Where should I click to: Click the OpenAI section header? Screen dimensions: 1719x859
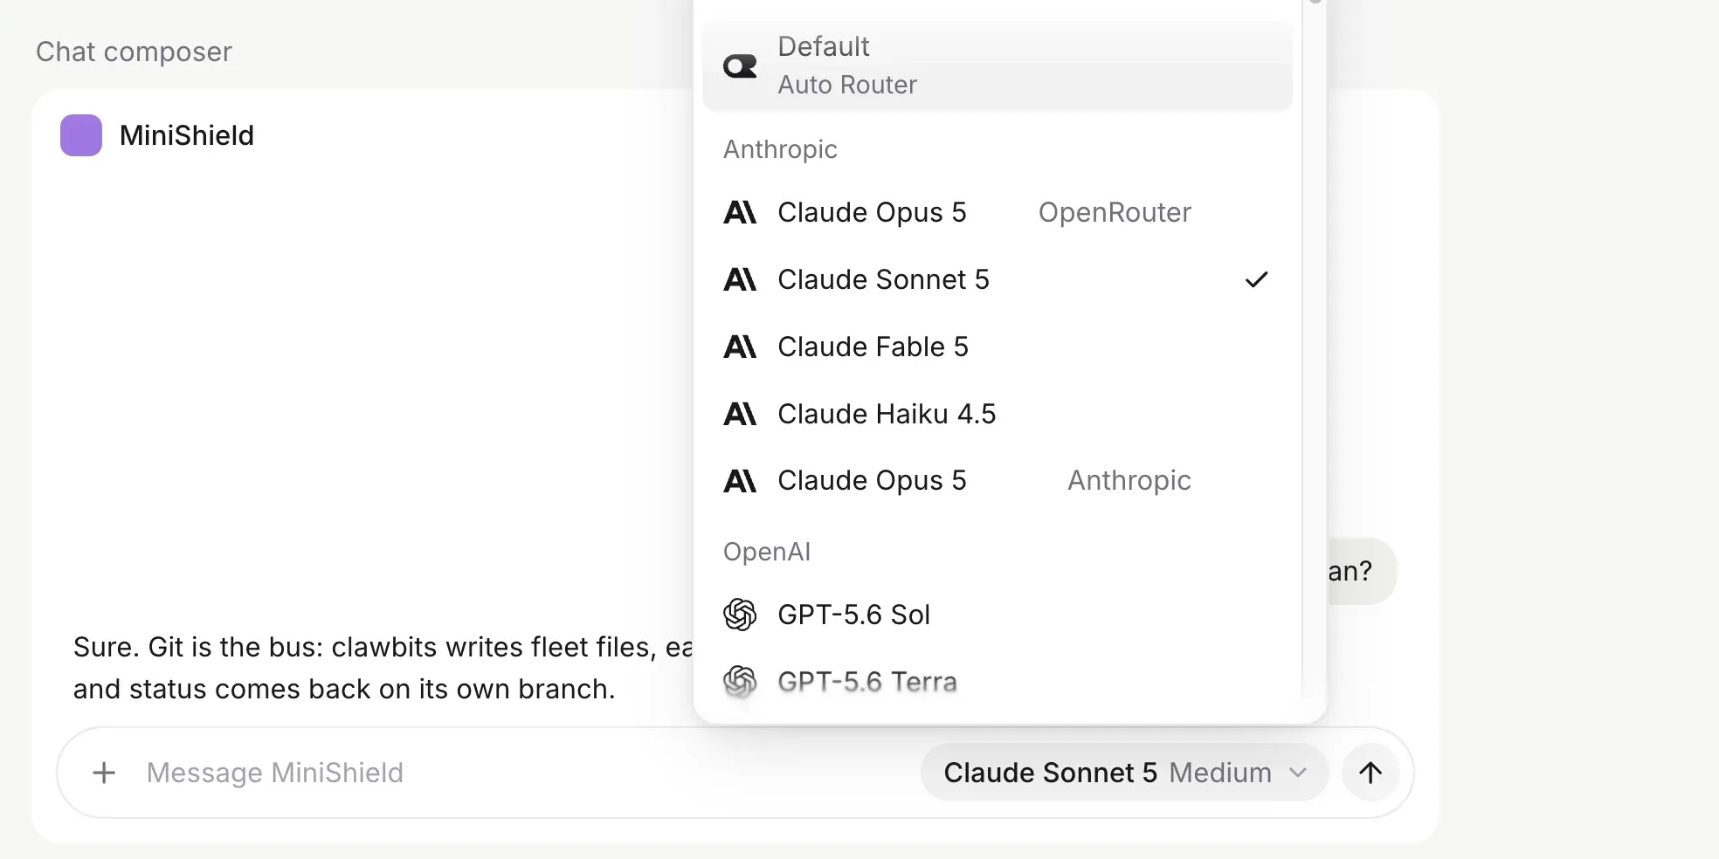point(767,552)
